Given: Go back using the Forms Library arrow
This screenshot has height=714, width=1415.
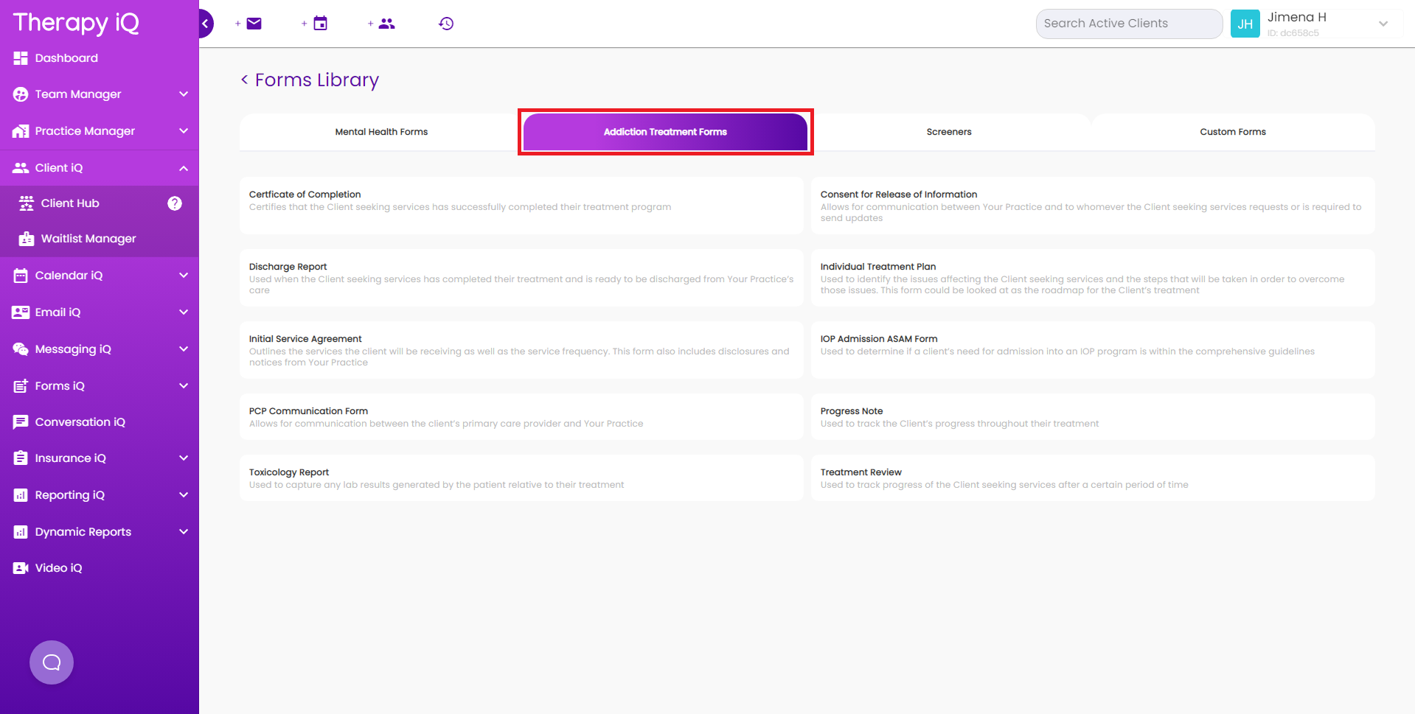Looking at the screenshot, I should pyautogui.click(x=245, y=80).
